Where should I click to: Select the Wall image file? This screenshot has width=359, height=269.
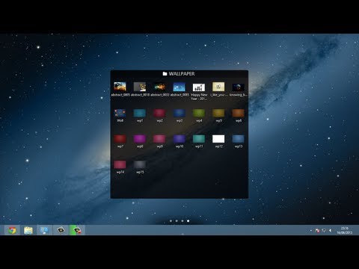click(x=120, y=113)
